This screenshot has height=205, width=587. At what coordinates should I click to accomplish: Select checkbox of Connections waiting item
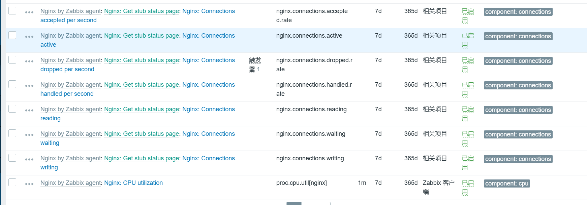pos(12,133)
